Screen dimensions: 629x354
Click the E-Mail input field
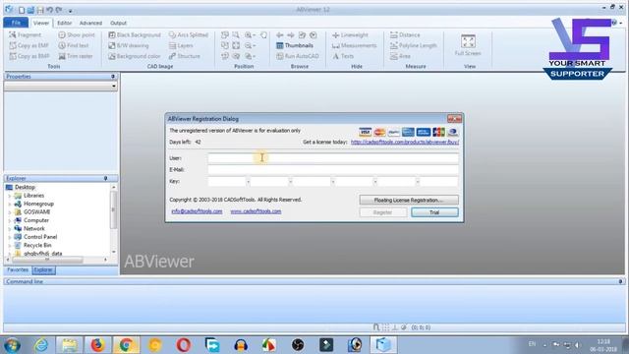pos(333,170)
